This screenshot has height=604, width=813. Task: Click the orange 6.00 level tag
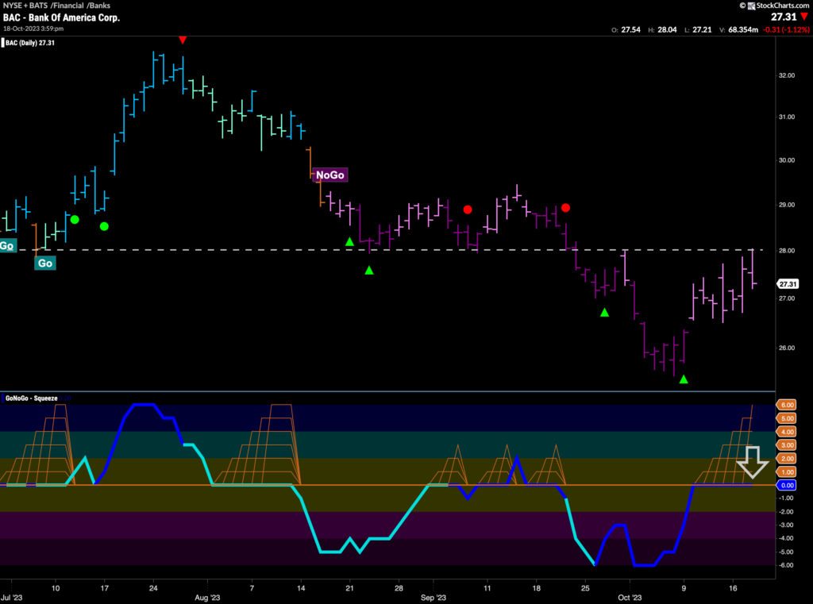[785, 405]
